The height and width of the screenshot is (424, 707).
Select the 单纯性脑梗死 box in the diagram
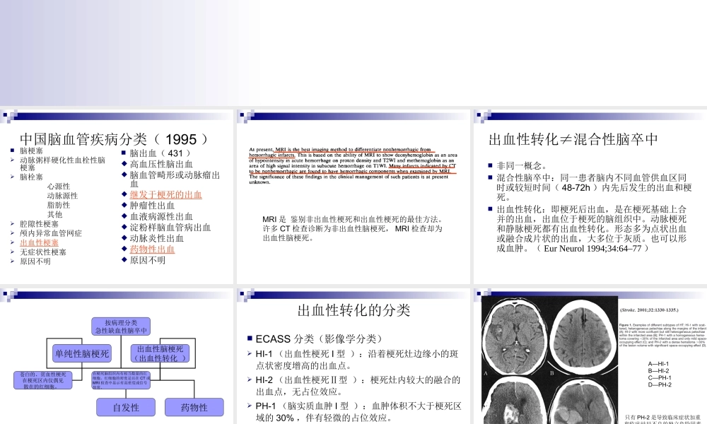(x=82, y=354)
